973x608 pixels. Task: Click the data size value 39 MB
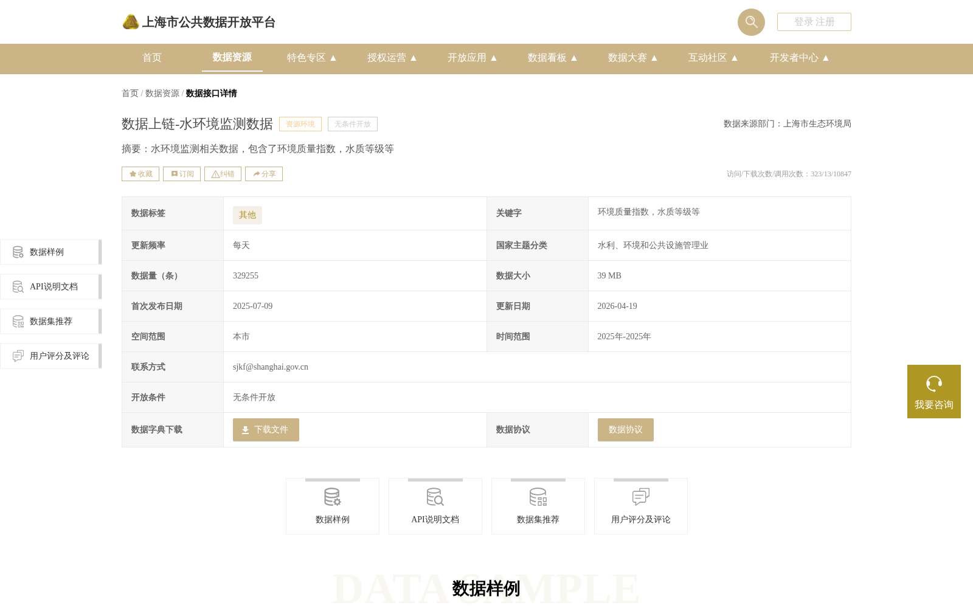tap(609, 276)
